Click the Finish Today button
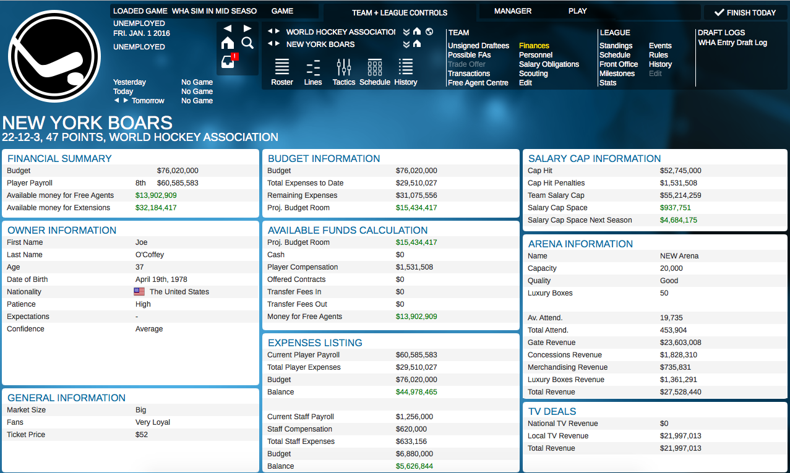Image resolution: width=790 pixels, height=473 pixels. click(x=745, y=12)
